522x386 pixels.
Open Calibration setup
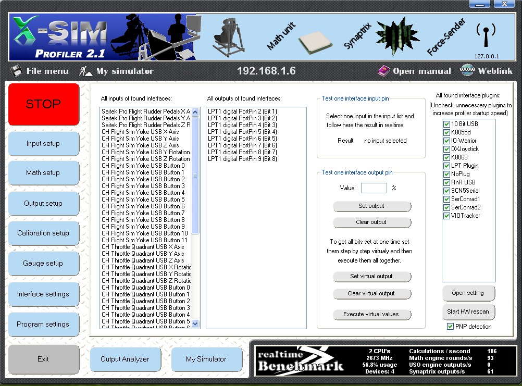coord(43,233)
